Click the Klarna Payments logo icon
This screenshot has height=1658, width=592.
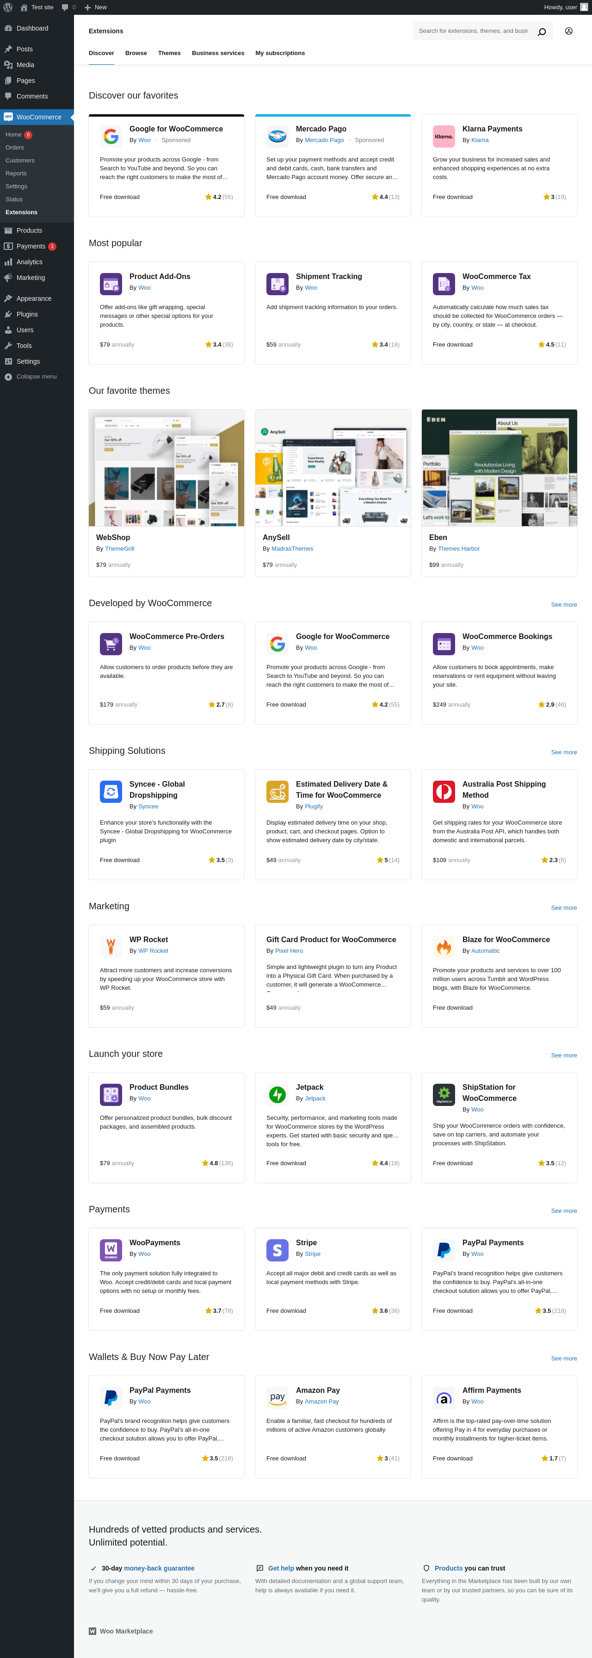pyautogui.click(x=444, y=137)
